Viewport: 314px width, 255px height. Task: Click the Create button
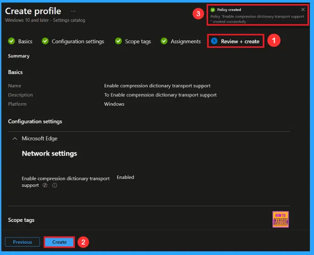click(60, 242)
